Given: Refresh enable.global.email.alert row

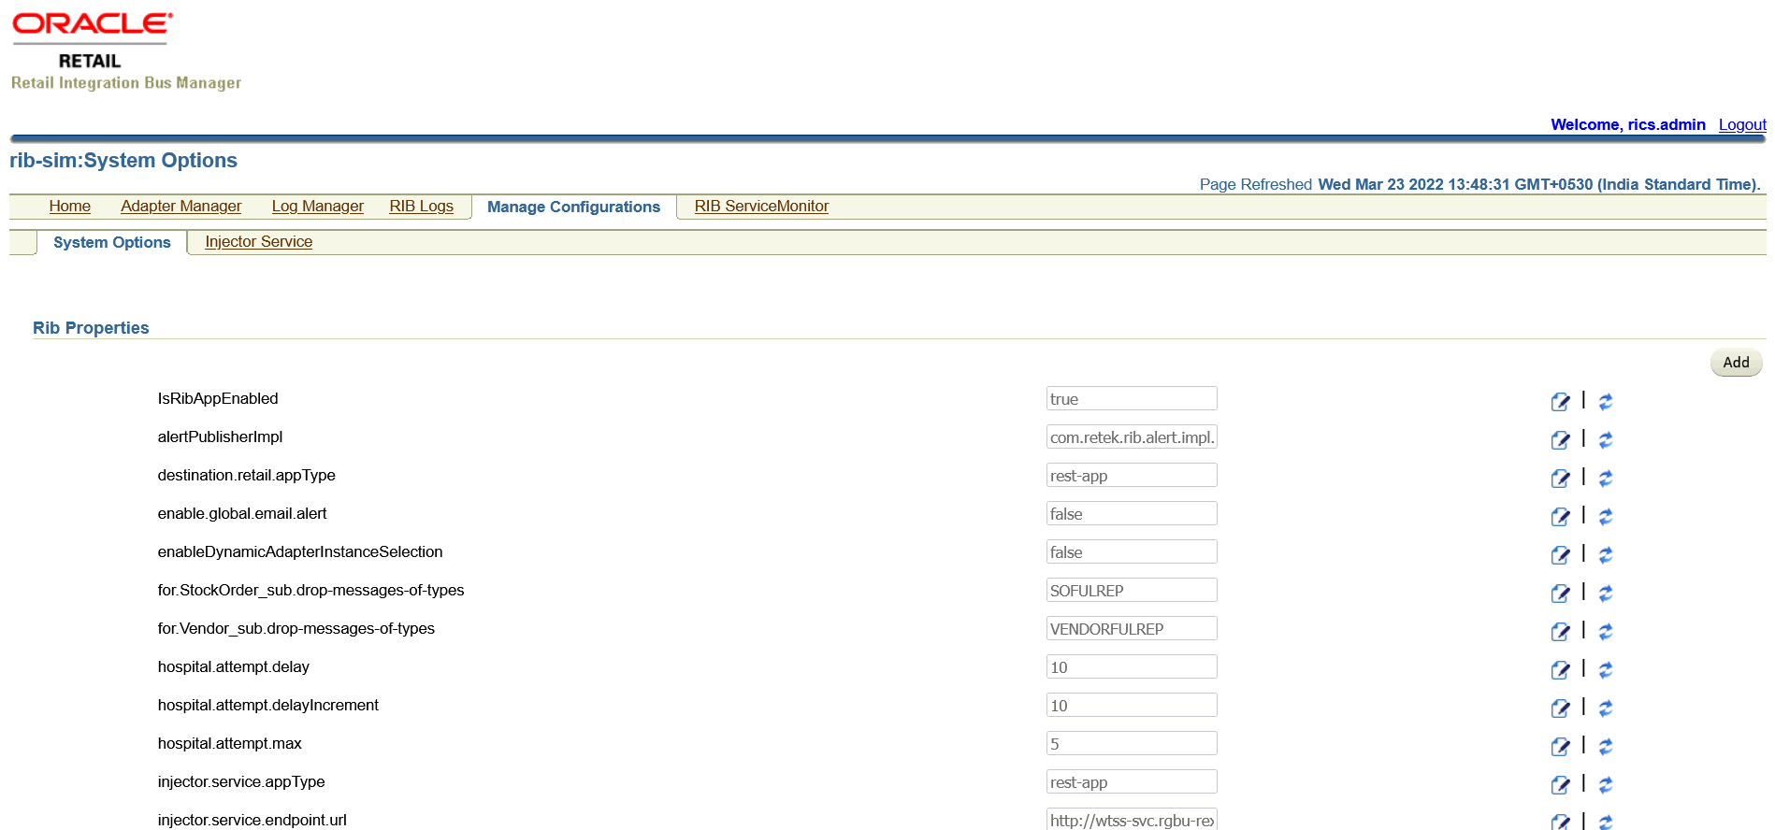Looking at the screenshot, I should [1606, 517].
